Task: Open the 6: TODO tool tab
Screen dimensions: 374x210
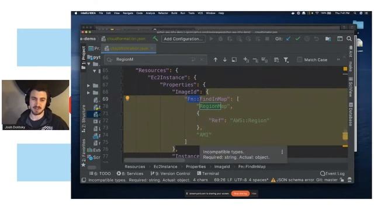Action: click(100, 174)
